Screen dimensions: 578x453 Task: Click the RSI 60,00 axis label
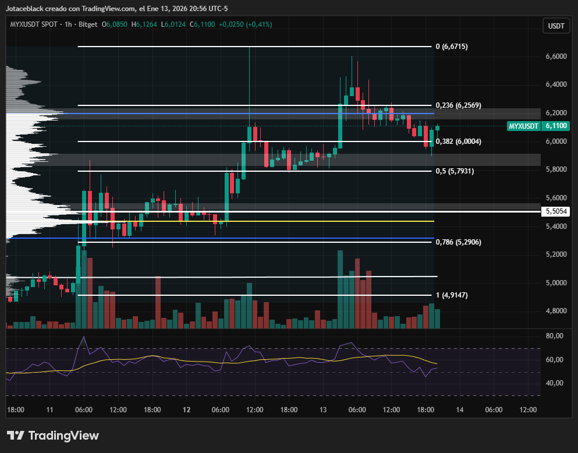point(554,359)
